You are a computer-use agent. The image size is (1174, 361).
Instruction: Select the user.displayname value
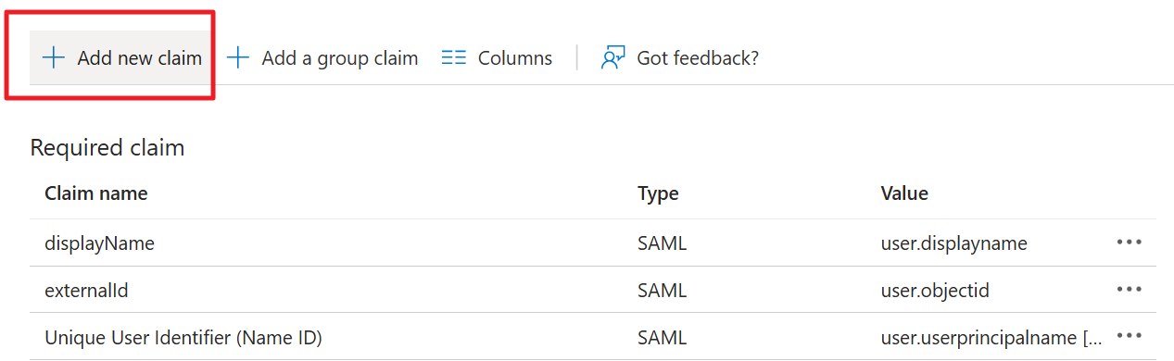point(954,243)
